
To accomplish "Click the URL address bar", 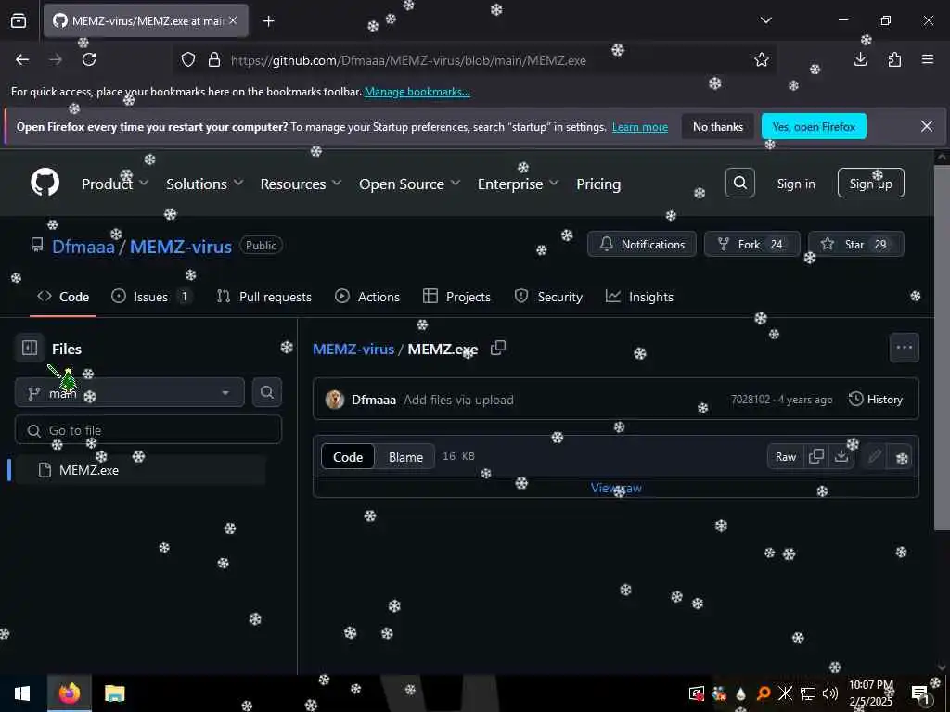I will click(474, 60).
